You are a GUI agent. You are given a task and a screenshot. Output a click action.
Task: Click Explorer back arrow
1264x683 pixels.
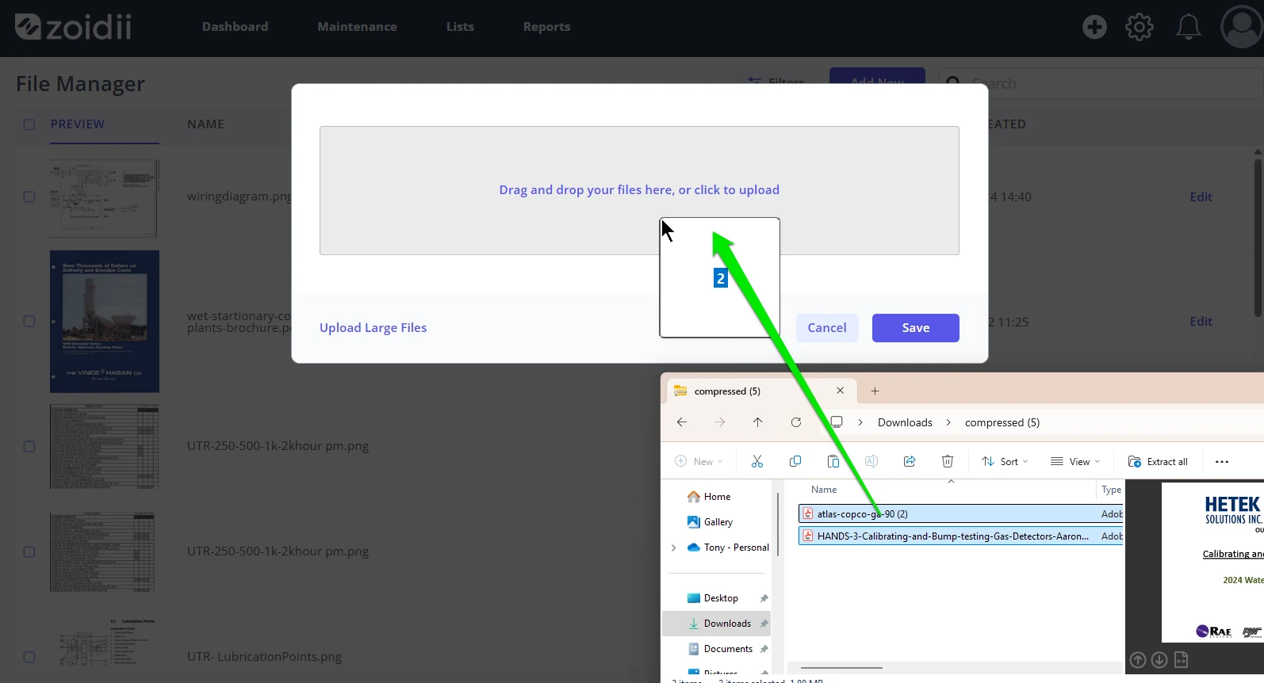pos(682,422)
